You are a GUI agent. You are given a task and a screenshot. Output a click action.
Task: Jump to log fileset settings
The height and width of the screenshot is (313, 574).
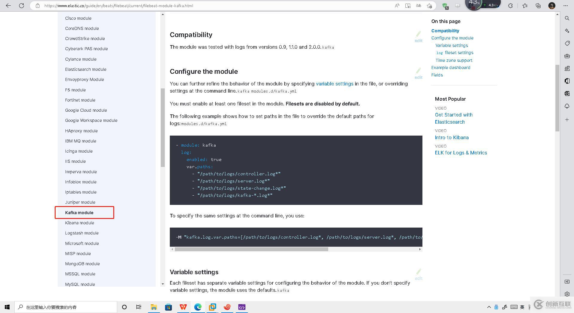tap(455, 53)
